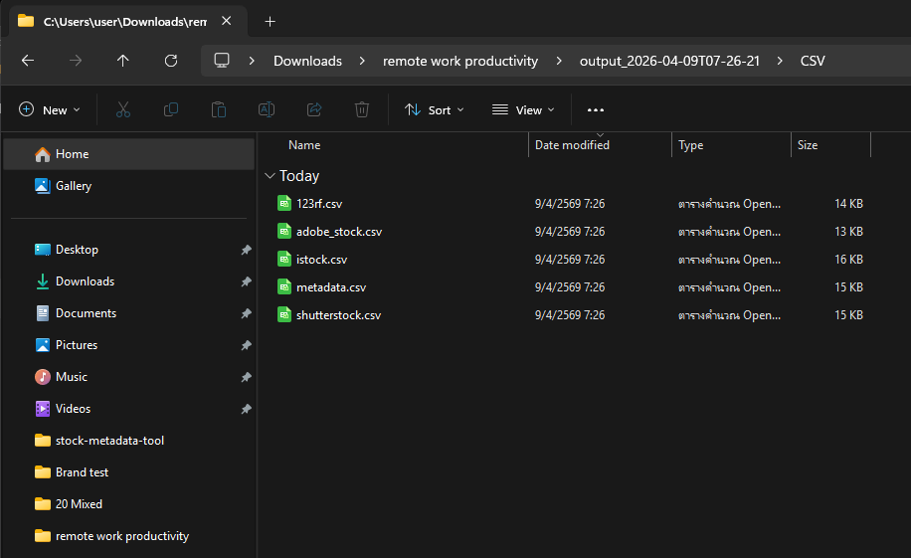Click the shutterstock.csv file icon
The width and height of the screenshot is (911, 558).
pyautogui.click(x=284, y=315)
